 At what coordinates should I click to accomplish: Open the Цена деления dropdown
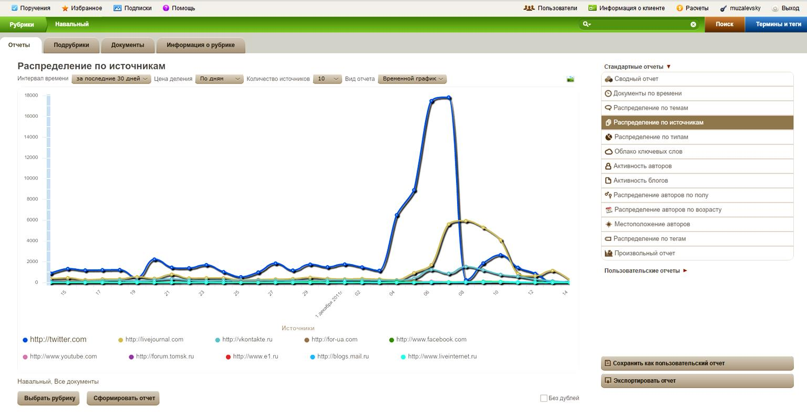tap(219, 79)
